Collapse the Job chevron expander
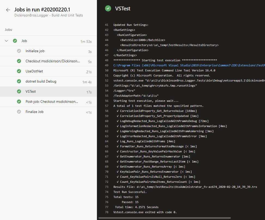The width and height of the screenshot is (265, 220). point(7,41)
